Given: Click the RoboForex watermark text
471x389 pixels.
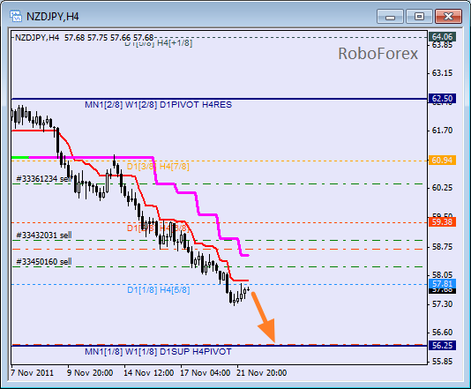Looking at the screenshot, I should 378,54.
